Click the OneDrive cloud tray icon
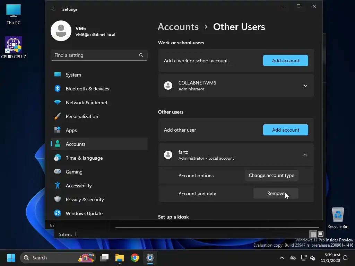 [x=293, y=258]
